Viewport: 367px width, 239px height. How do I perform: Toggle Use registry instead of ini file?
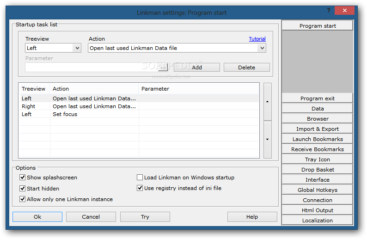(140, 188)
